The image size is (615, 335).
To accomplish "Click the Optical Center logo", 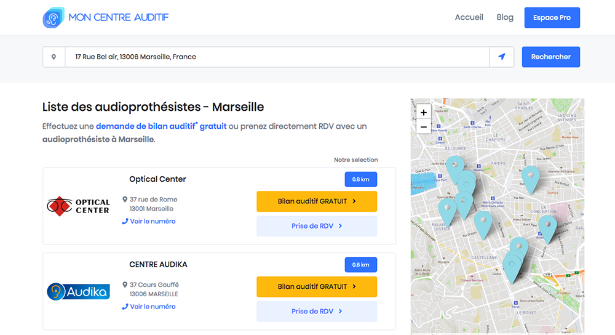I will (x=79, y=206).
